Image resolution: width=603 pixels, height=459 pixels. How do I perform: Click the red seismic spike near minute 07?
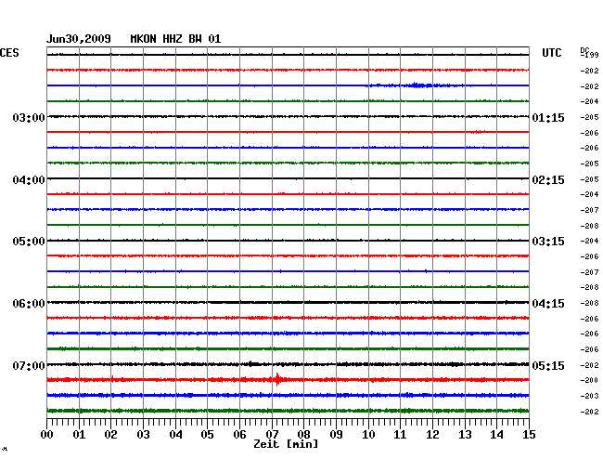277,379
